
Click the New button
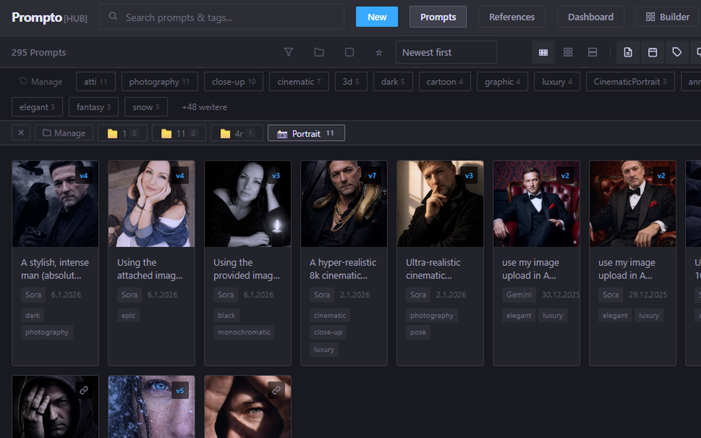pyautogui.click(x=377, y=17)
